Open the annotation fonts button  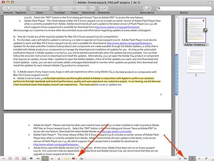[x=81, y=158]
